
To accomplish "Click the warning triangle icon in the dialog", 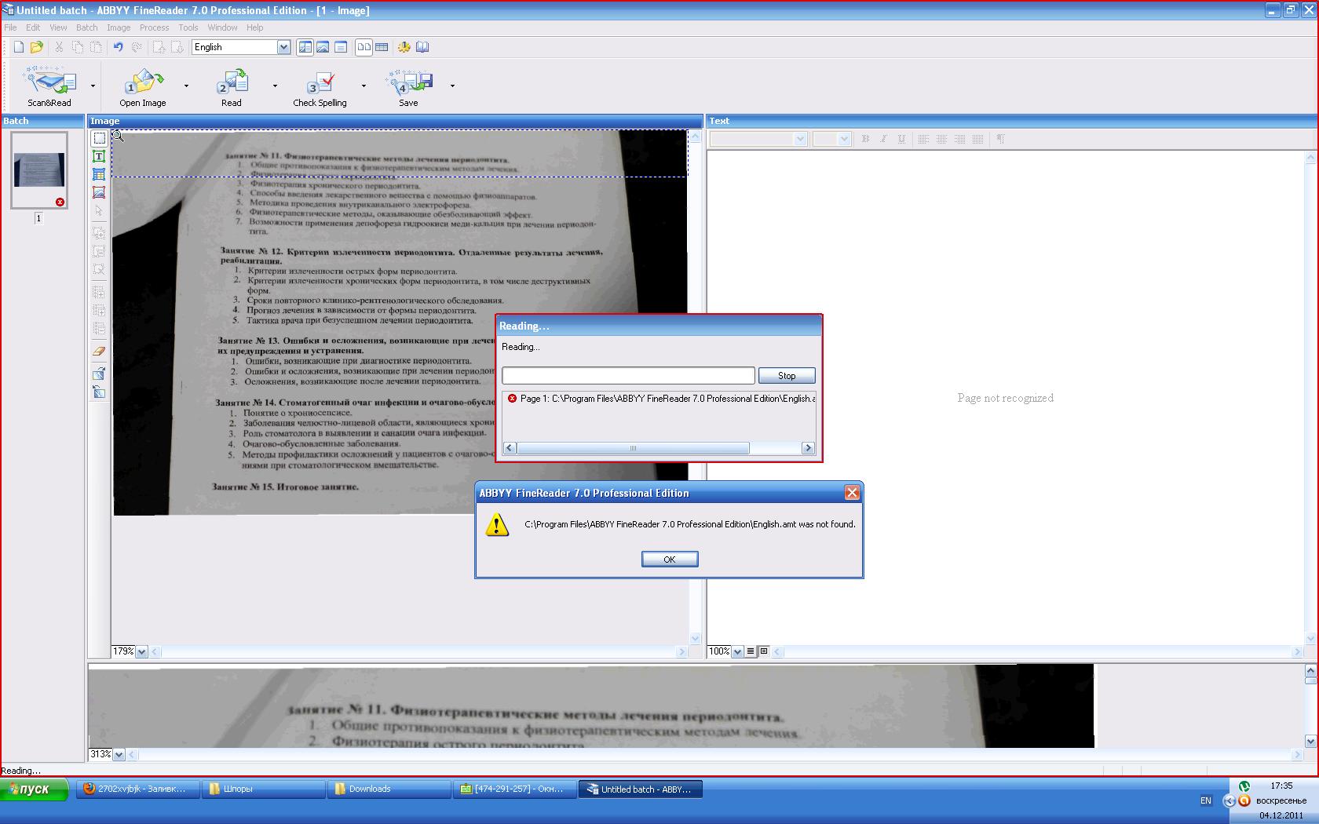I will (497, 524).
